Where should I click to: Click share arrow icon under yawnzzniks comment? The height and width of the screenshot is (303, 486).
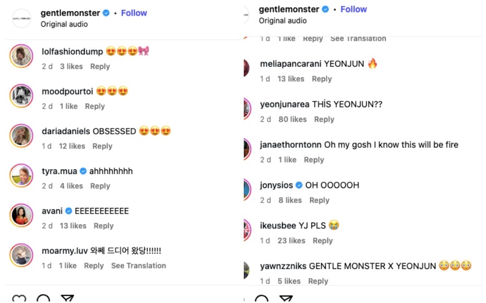[286, 299]
